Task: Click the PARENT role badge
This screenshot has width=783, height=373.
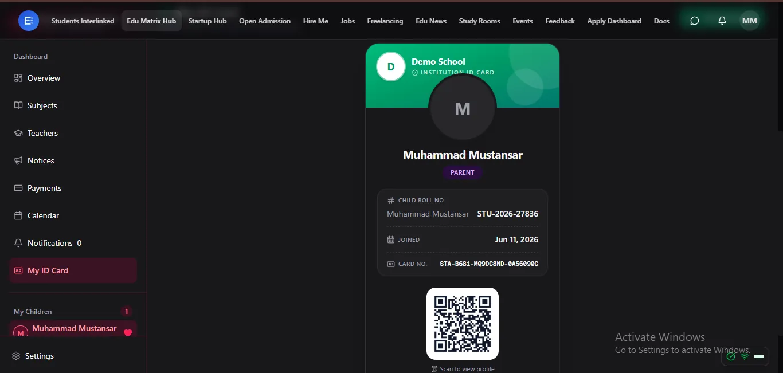Action: pyautogui.click(x=463, y=172)
